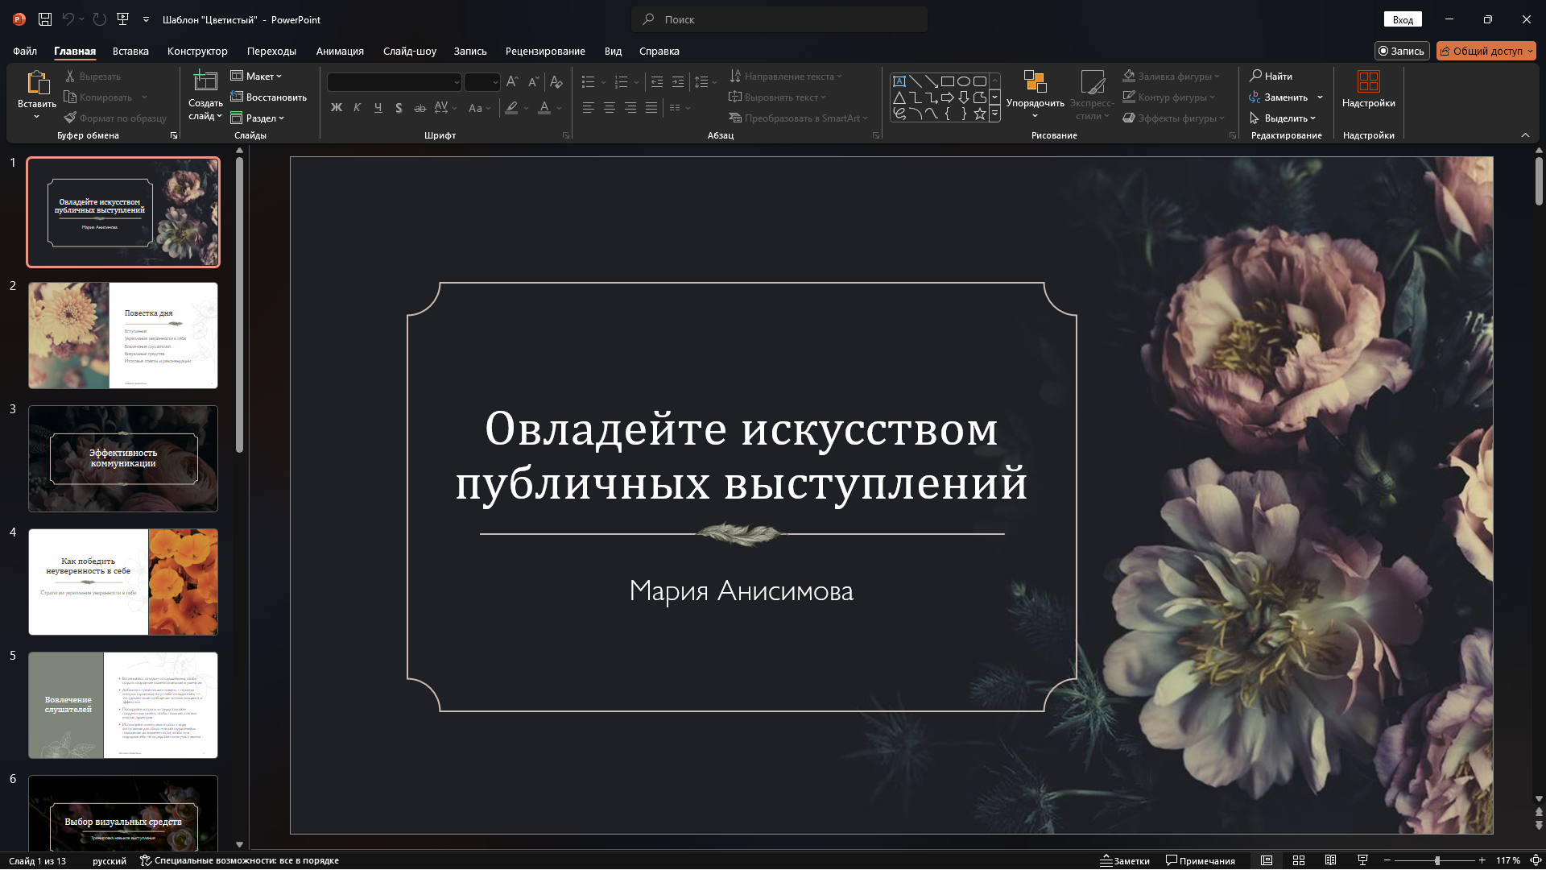Toggle the Comments (Примечания) pane
This screenshot has height=870, width=1546.
tap(1201, 860)
